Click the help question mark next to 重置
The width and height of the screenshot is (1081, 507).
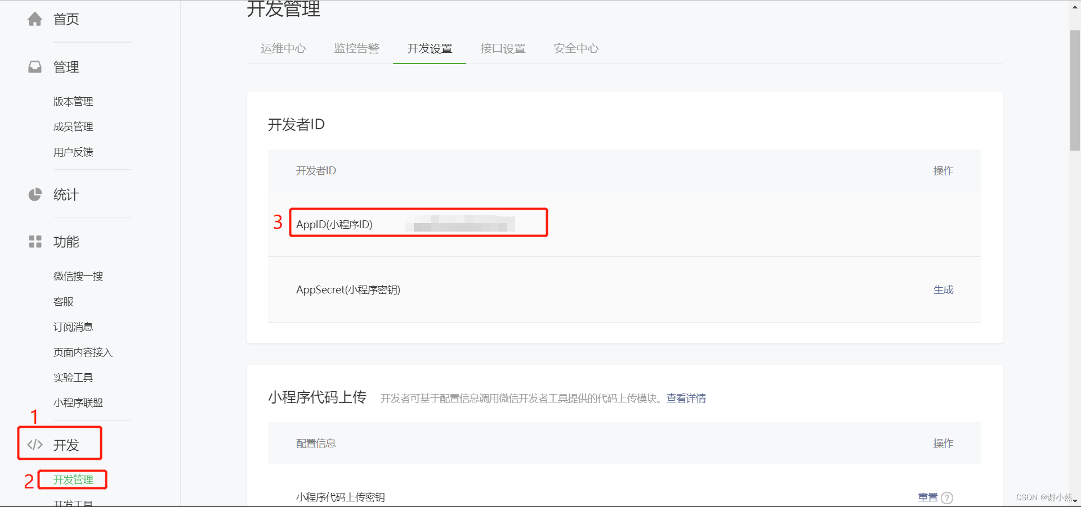pos(947,497)
